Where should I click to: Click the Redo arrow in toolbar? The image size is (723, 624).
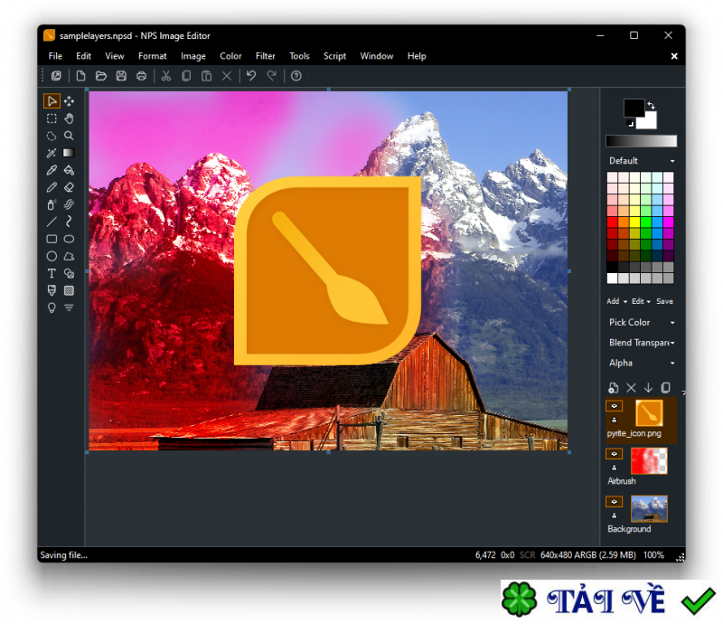pyautogui.click(x=272, y=76)
